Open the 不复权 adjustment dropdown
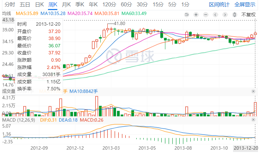The height and width of the screenshot is (154, 260). [248, 15]
